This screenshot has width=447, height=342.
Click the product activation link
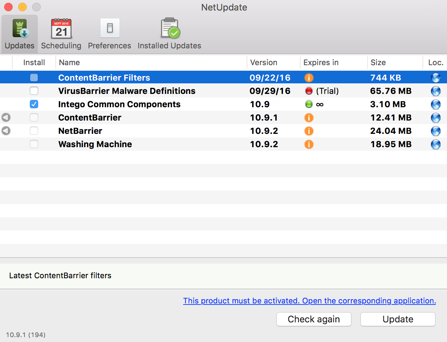click(x=310, y=301)
